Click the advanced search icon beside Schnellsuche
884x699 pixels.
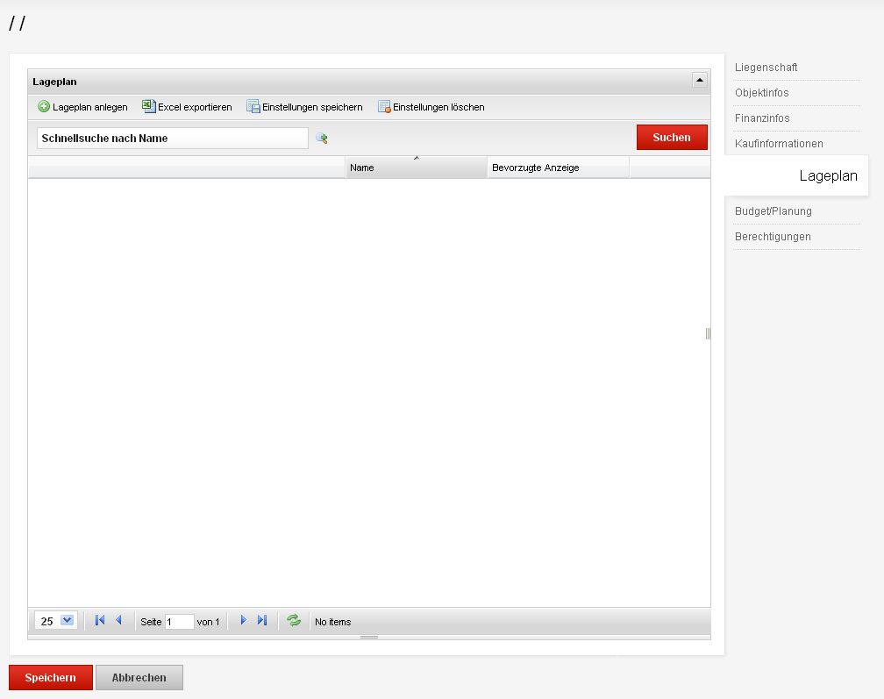(322, 139)
